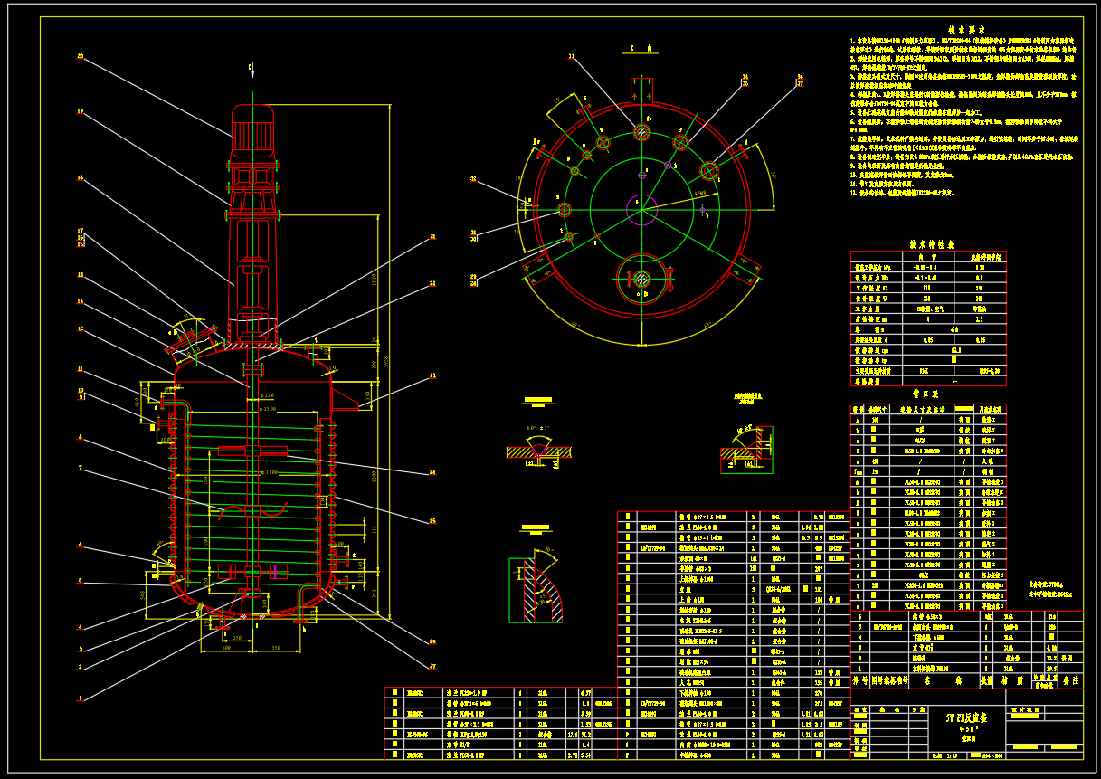1101x779 pixels.
Task: Select the manhole circle at the bottom of the plan view
Action: pos(641,278)
